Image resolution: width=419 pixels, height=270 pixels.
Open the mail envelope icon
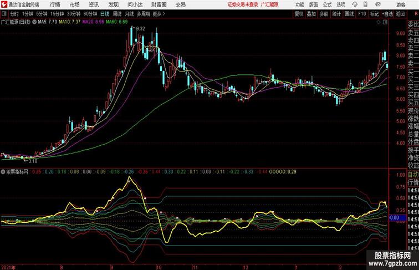(378, 4)
